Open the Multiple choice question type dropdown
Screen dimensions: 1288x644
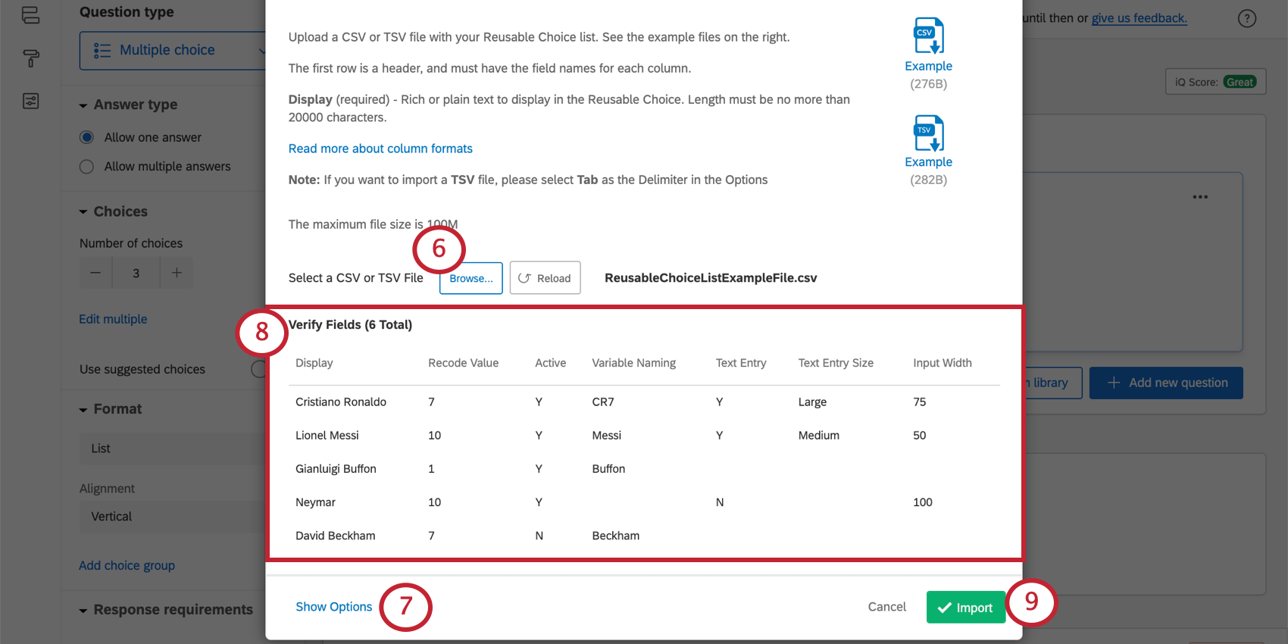tap(173, 50)
